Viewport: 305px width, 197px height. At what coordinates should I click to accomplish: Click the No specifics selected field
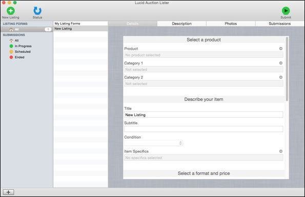(204, 158)
